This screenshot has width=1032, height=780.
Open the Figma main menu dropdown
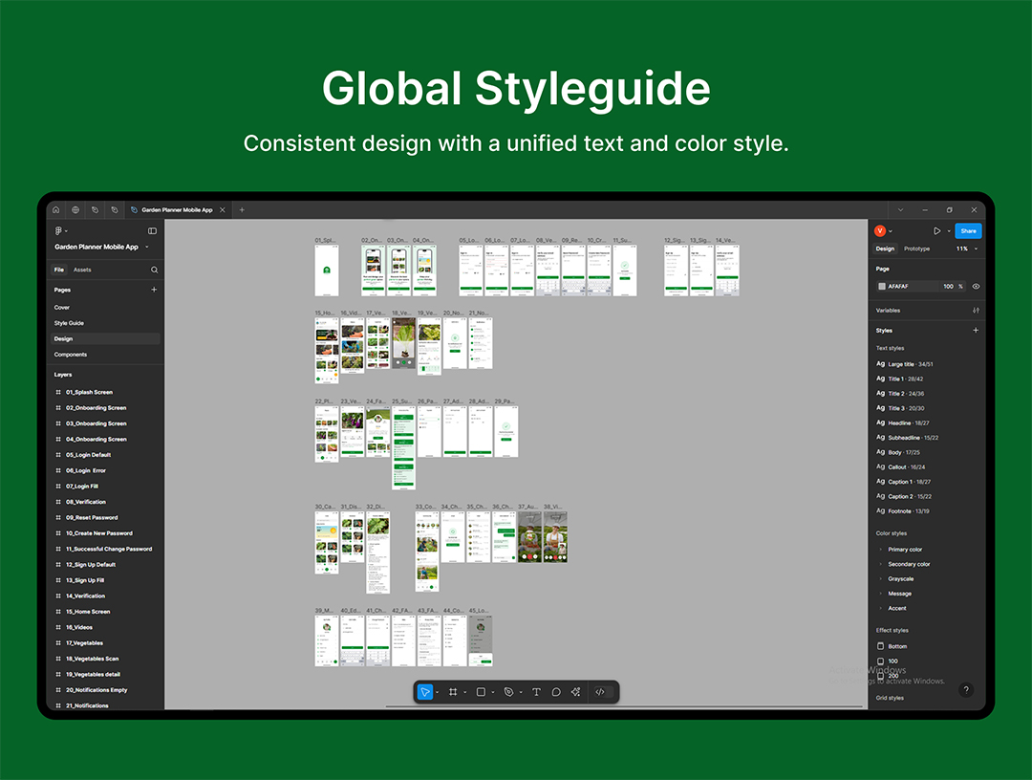click(x=60, y=231)
